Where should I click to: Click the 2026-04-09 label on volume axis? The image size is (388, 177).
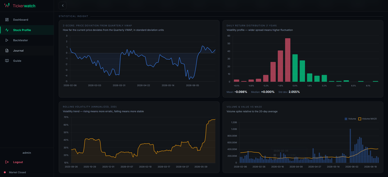(296, 167)
